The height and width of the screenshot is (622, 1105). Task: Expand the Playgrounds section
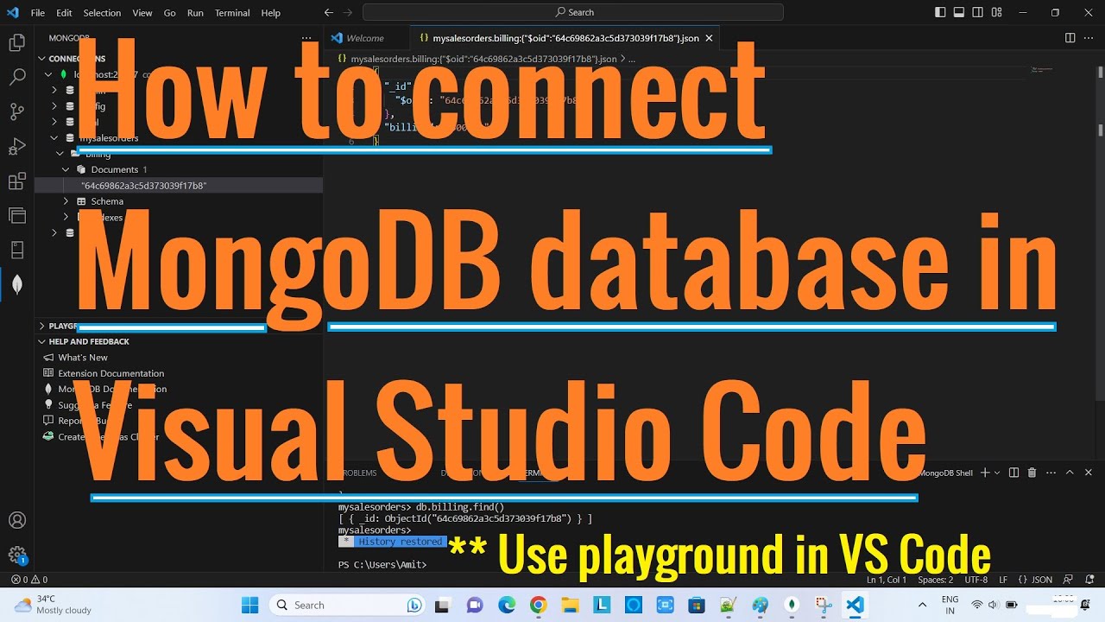41,326
